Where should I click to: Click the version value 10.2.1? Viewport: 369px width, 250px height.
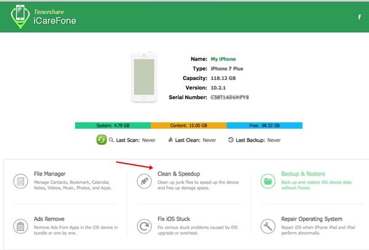pos(218,88)
